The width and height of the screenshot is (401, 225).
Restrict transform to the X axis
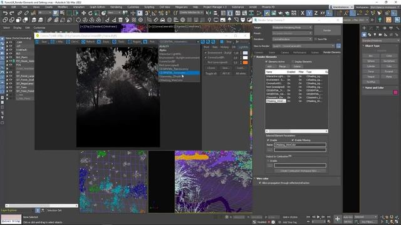pos(303,12)
